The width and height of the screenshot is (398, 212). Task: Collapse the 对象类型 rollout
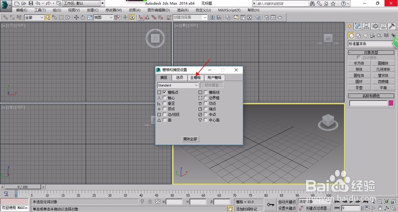371,53
